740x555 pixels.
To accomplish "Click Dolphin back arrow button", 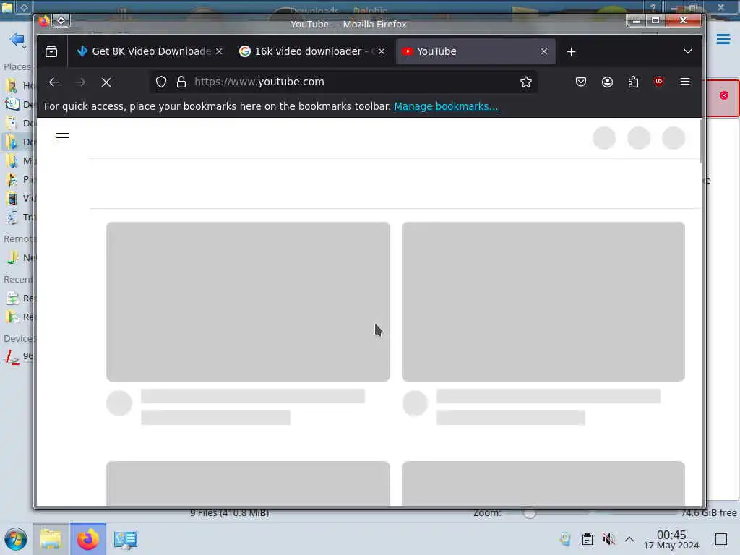I will [x=17, y=39].
